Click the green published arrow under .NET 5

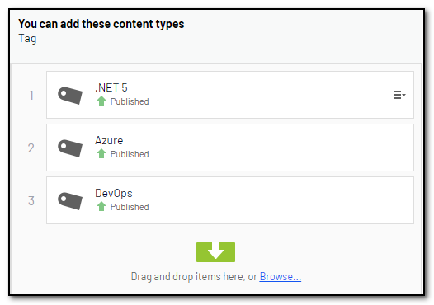coord(101,101)
